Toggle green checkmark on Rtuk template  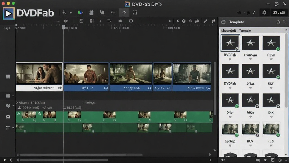[x=278, y=135]
